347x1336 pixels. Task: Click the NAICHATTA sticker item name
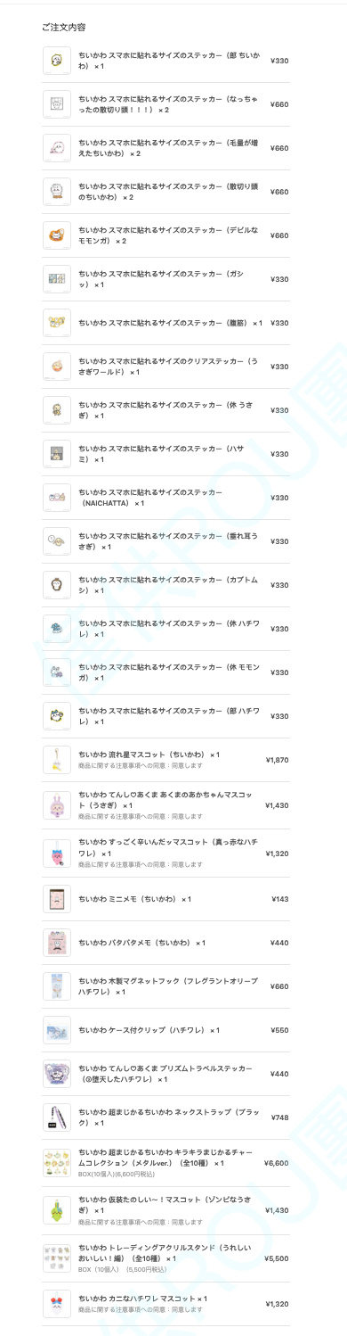(150, 498)
